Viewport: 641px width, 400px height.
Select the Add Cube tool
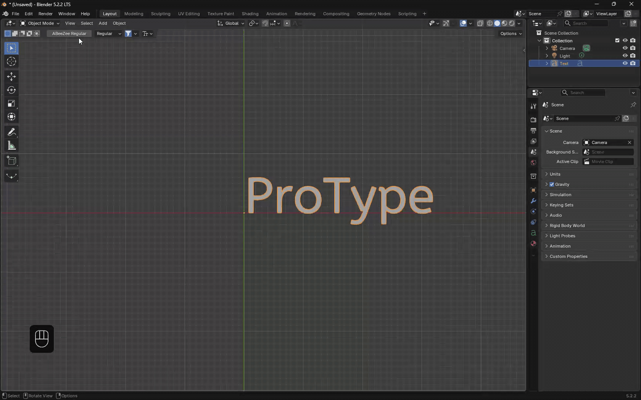coord(11,161)
